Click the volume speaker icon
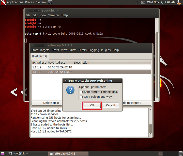183x156 pixels. coord(136,3)
